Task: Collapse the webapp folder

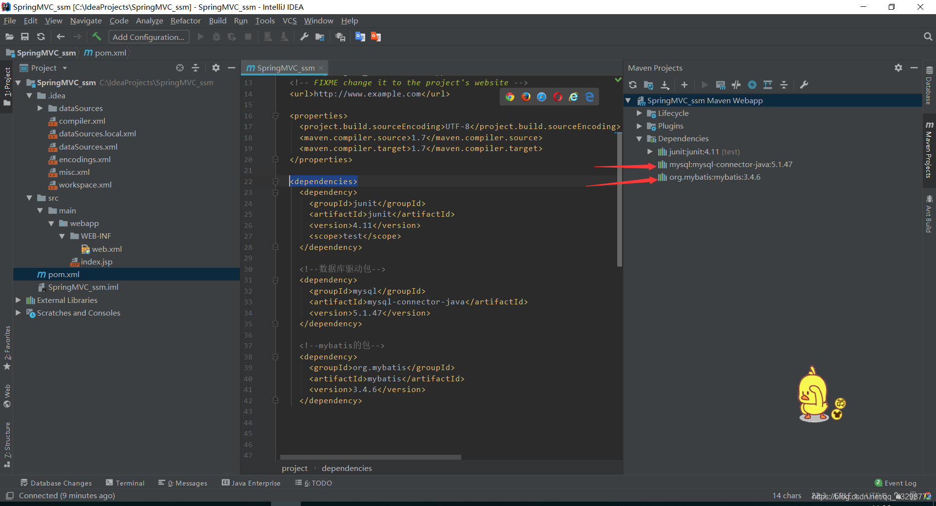Action: click(x=51, y=223)
